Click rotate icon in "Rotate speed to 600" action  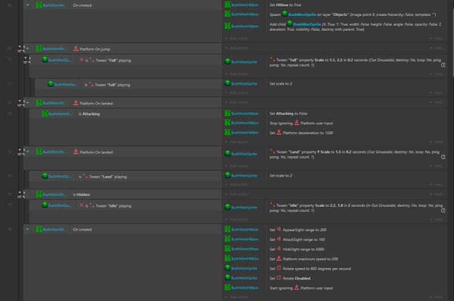pos(279,268)
